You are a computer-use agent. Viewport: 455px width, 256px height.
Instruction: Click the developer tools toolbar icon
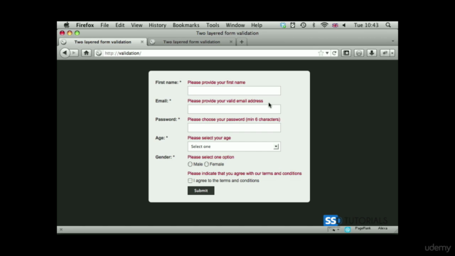coord(385,53)
